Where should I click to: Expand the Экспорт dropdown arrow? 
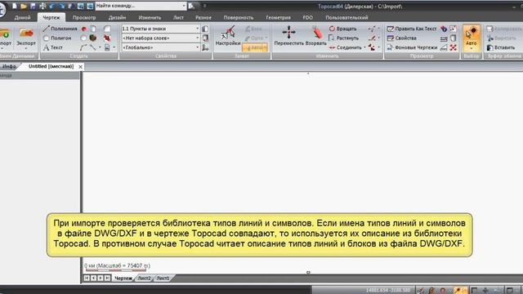pyautogui.click(x=26, y=49)
